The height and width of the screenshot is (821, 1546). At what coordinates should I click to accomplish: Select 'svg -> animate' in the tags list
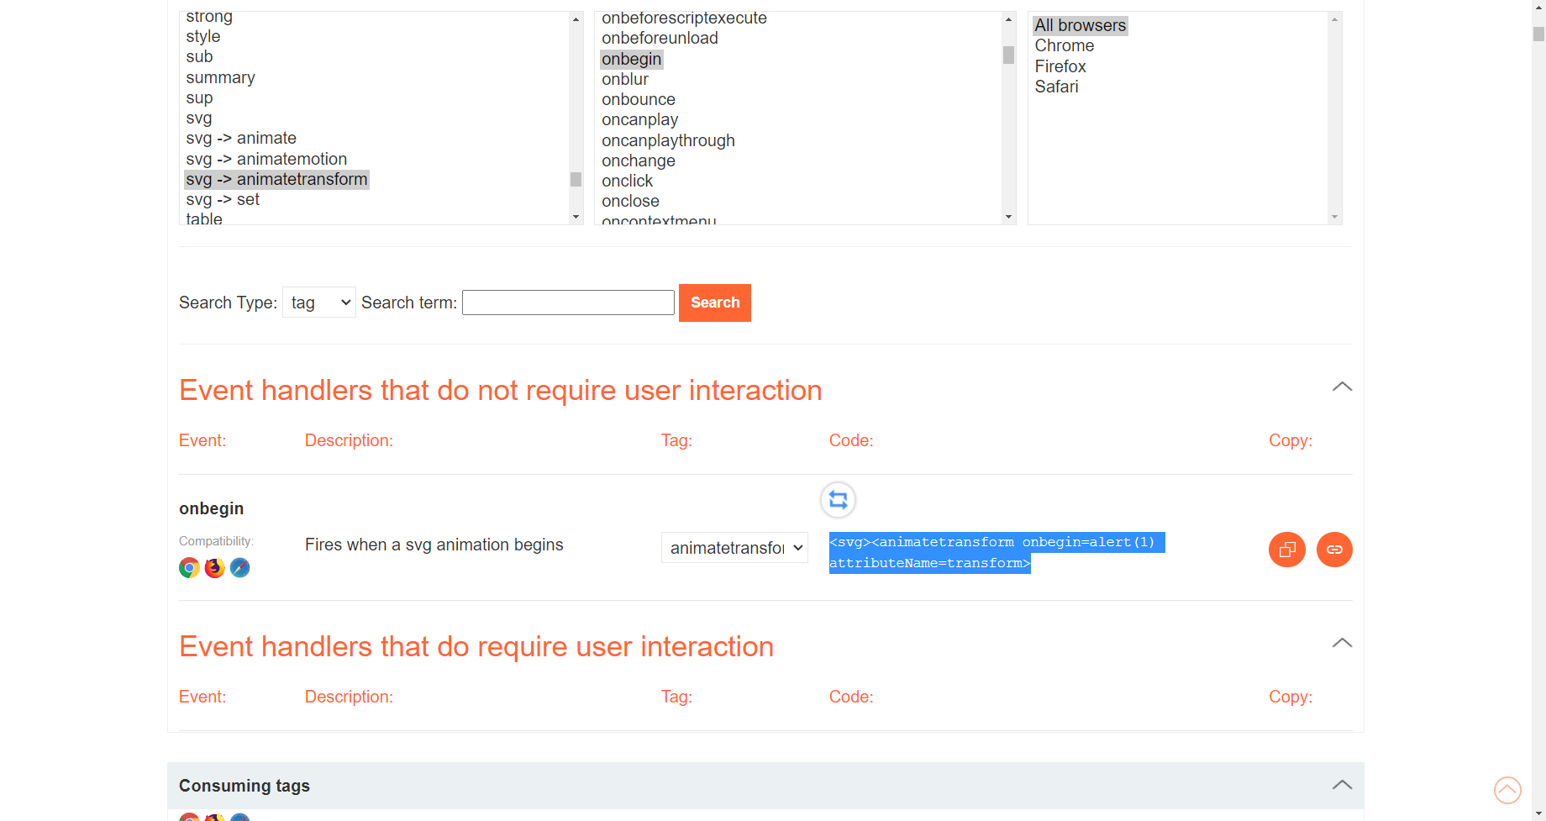point(241,138)
